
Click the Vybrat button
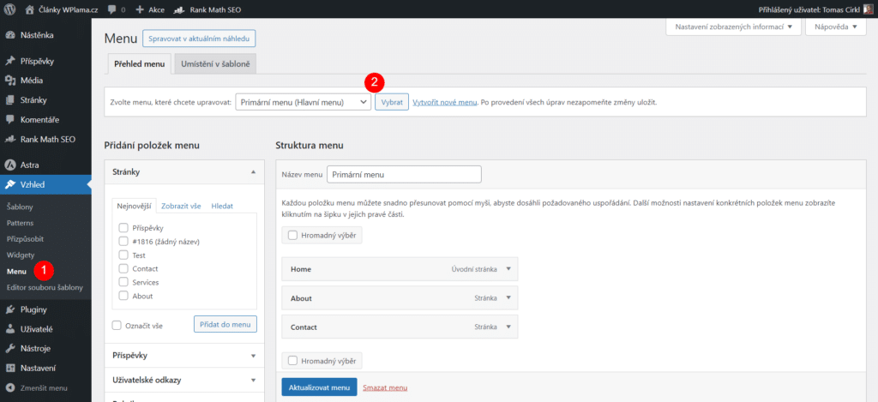coord(392,103)
